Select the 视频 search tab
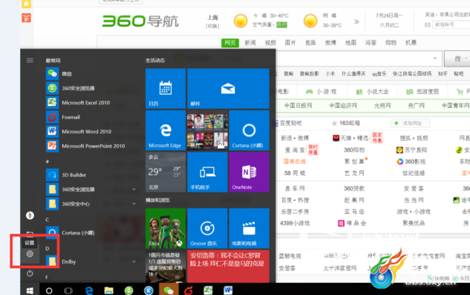Viewport: 470px width, 295px height. point(271,43)
